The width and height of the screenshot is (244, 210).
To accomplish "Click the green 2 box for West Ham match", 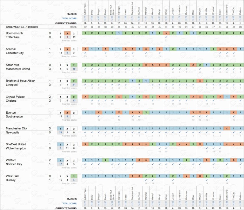I will pos(74,176).
